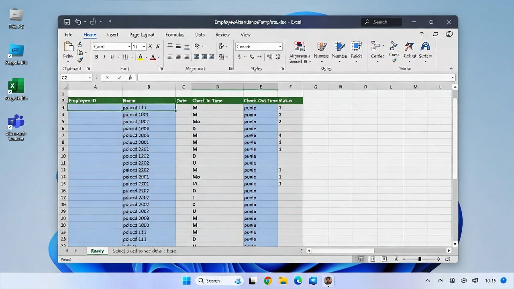Open the font size dropdown showing 11
This screenshot has height=289, width=514.
144,47
